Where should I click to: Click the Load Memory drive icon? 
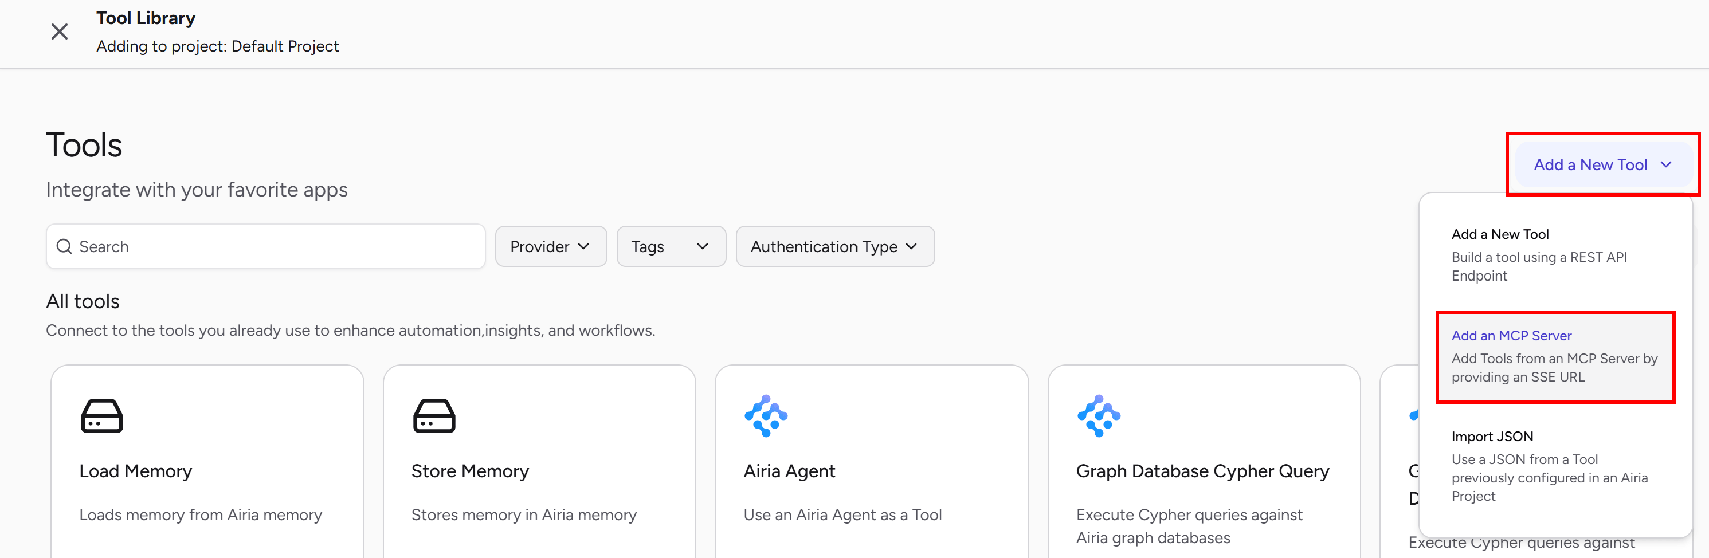(101, 416)
